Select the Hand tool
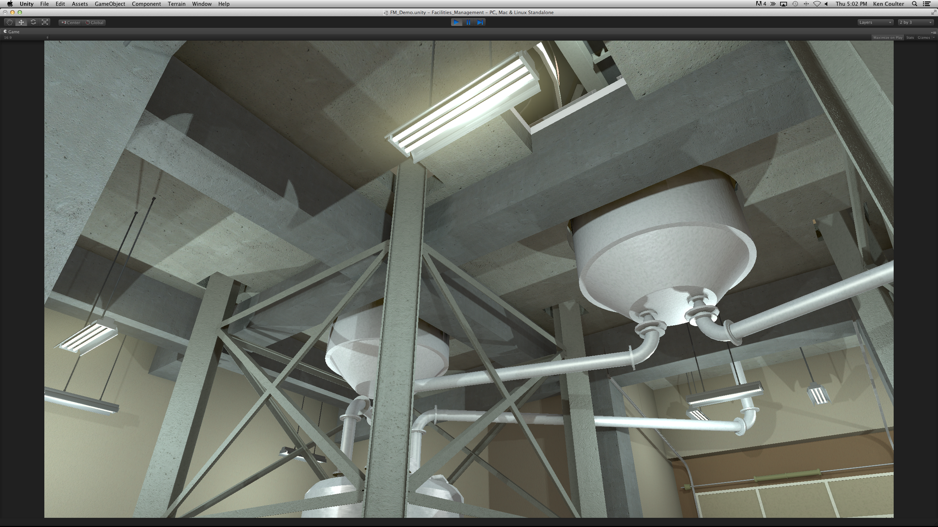Screen dimensions: 938x527 tap(9, 22)
